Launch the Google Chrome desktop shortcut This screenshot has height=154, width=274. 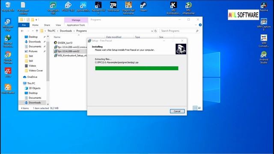point(8,57)
